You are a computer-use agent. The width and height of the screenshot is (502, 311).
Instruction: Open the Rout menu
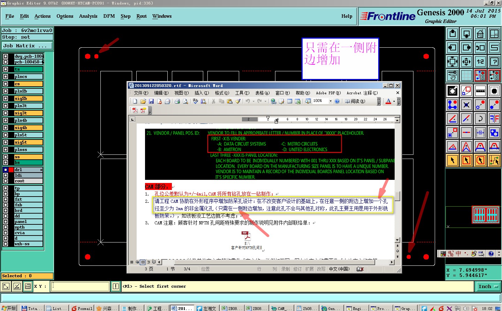[x=142, y=16]
